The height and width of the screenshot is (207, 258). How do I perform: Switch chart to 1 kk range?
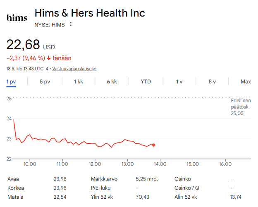coord(78,82)
